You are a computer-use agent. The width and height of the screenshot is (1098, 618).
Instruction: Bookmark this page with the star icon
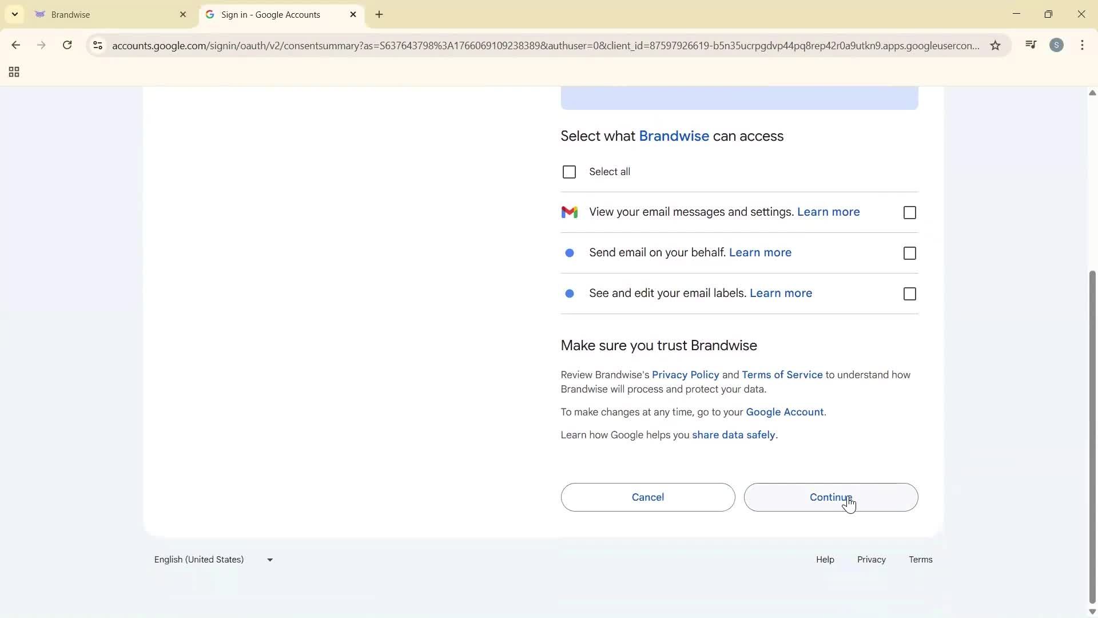[x=995, y=45]
